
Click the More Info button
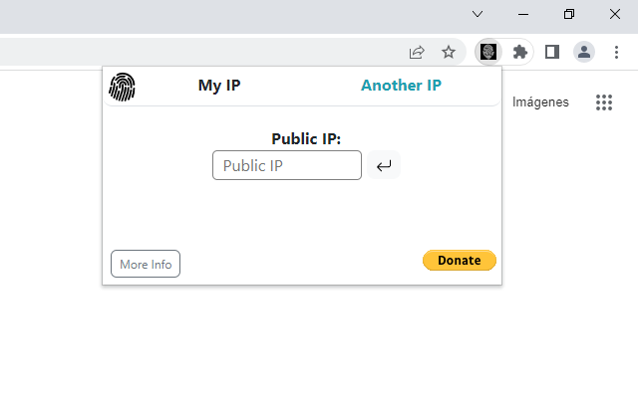click(x=146, y=264)
